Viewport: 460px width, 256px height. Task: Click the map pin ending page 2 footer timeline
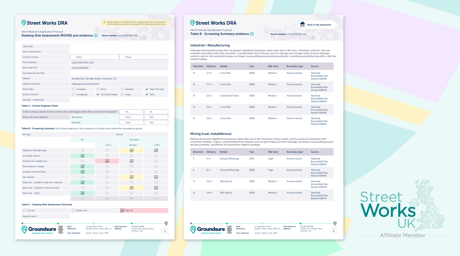click(x=335, y=223)
